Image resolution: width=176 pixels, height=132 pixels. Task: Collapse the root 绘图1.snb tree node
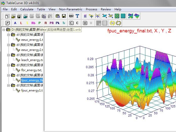pos(4,30)
